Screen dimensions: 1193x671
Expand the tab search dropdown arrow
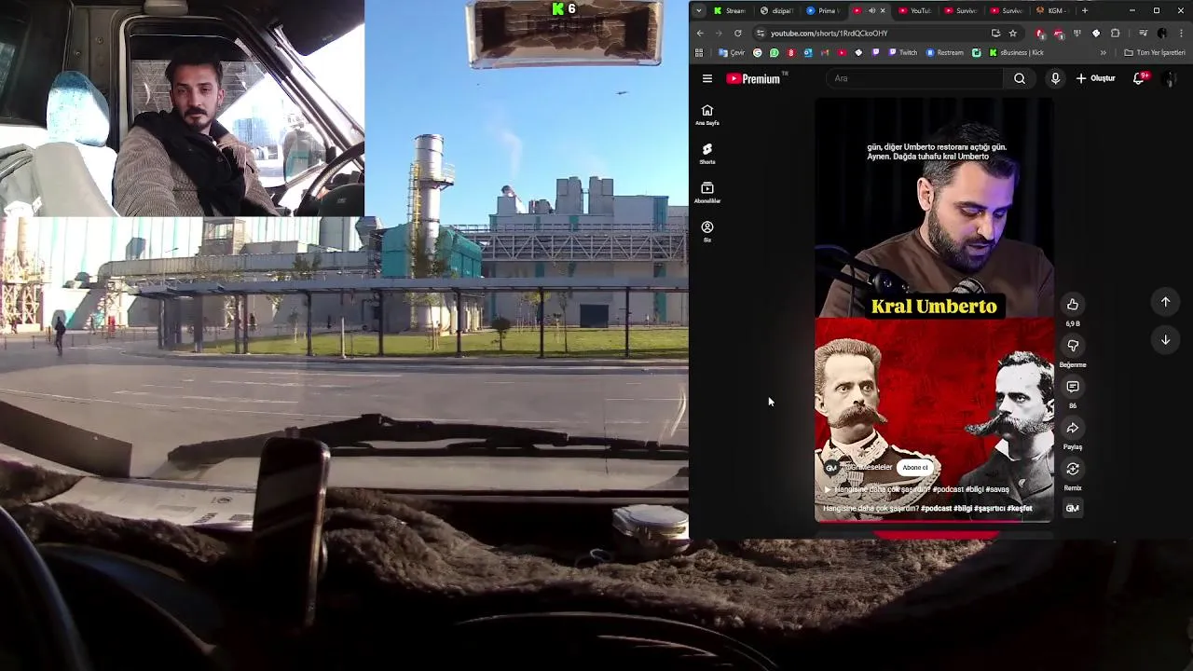click(x=698, y=10)
